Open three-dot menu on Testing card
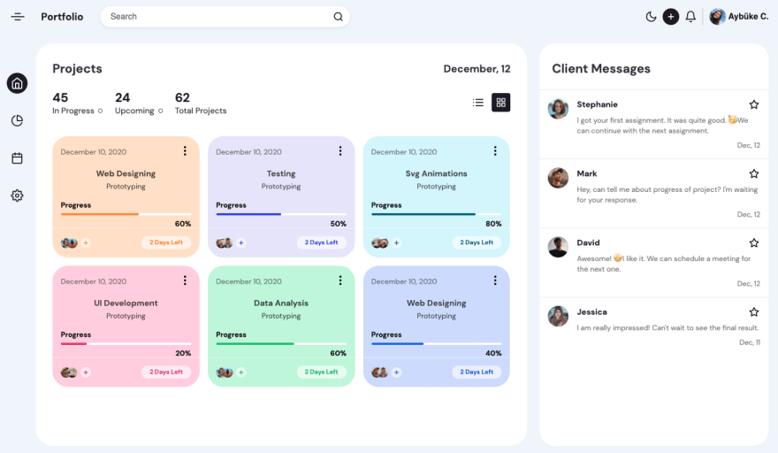 340,151
